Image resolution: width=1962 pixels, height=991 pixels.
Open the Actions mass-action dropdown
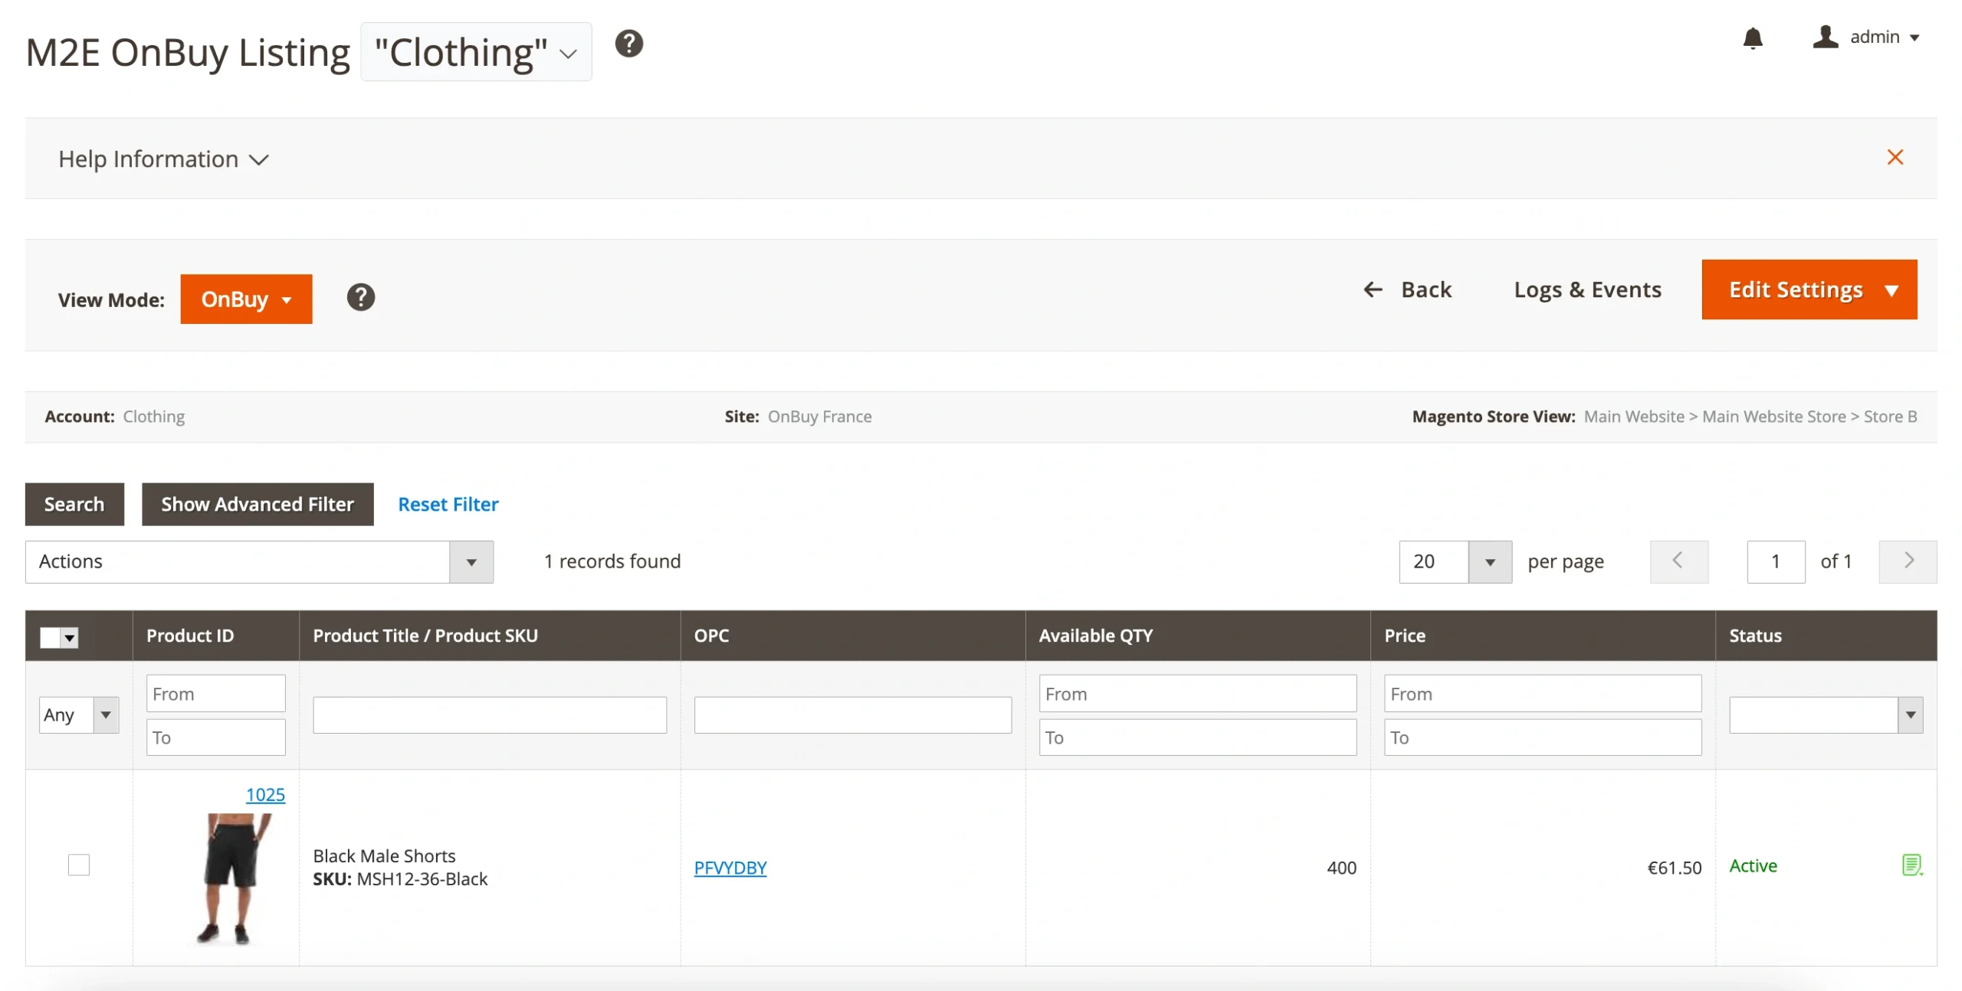click(x=259, y=561)
